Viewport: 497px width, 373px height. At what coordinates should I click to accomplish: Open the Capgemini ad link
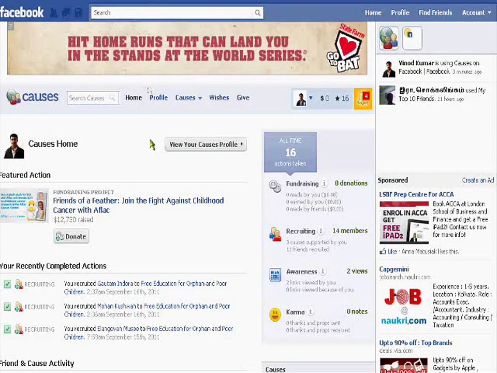(394, 269)
